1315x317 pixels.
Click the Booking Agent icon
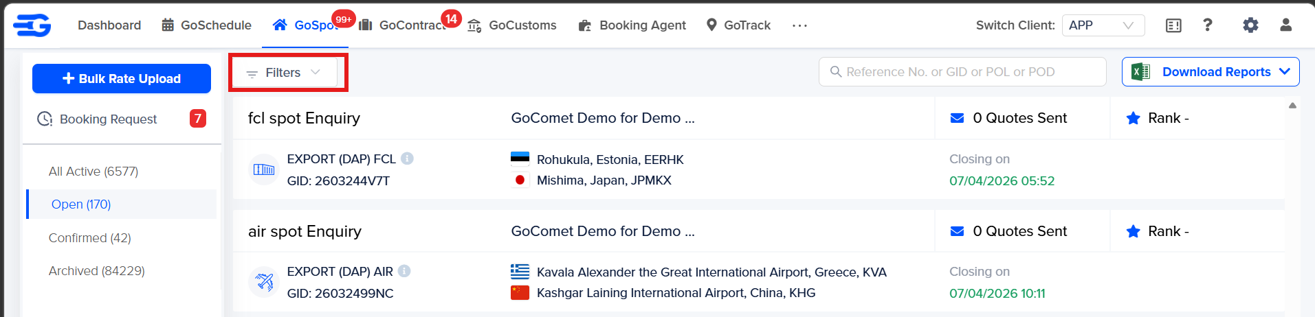[x=585, y=26]
